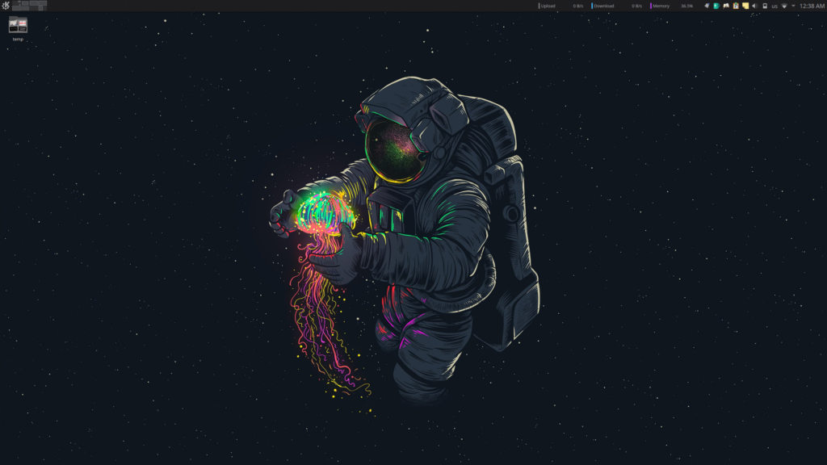Image resolution: width=827 pixels, height=465 pixels.
Task: Click the green mug tray icon
Action: pyautogui.click(x=716, y=6)
